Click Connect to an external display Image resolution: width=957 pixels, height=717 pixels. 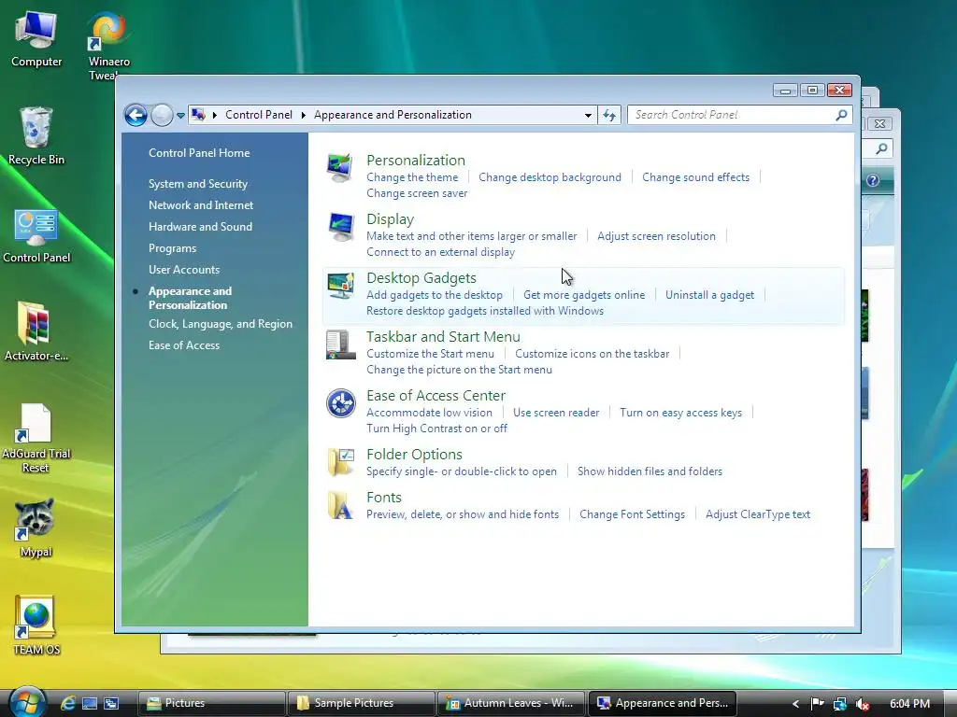pos(441,252)
